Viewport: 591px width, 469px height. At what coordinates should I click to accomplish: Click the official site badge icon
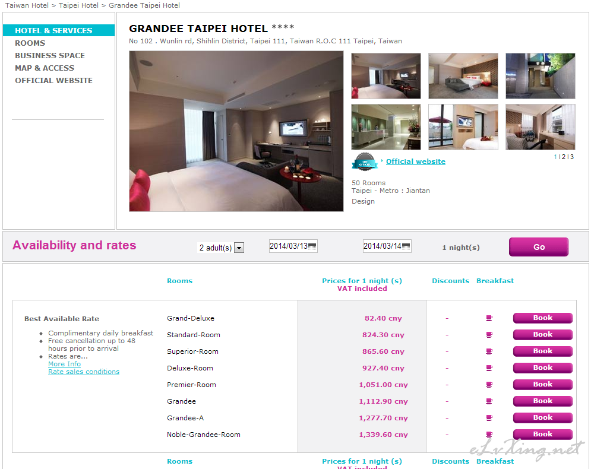(x=365, y=162)
